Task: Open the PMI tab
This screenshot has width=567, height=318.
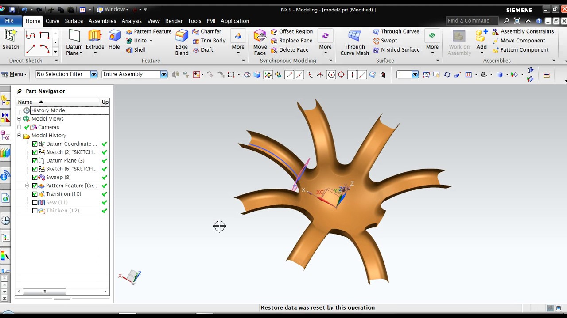Action: click(x=211, y=21)
